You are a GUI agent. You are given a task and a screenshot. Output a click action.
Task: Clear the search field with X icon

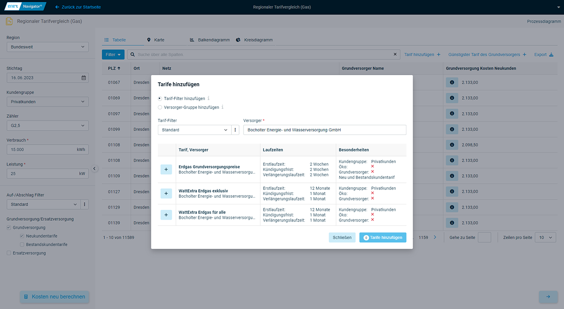click(395, 55)
